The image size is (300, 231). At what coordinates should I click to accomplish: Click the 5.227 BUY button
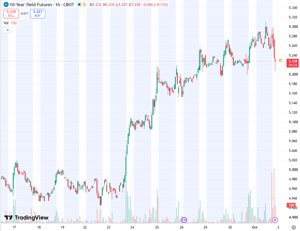37,14
